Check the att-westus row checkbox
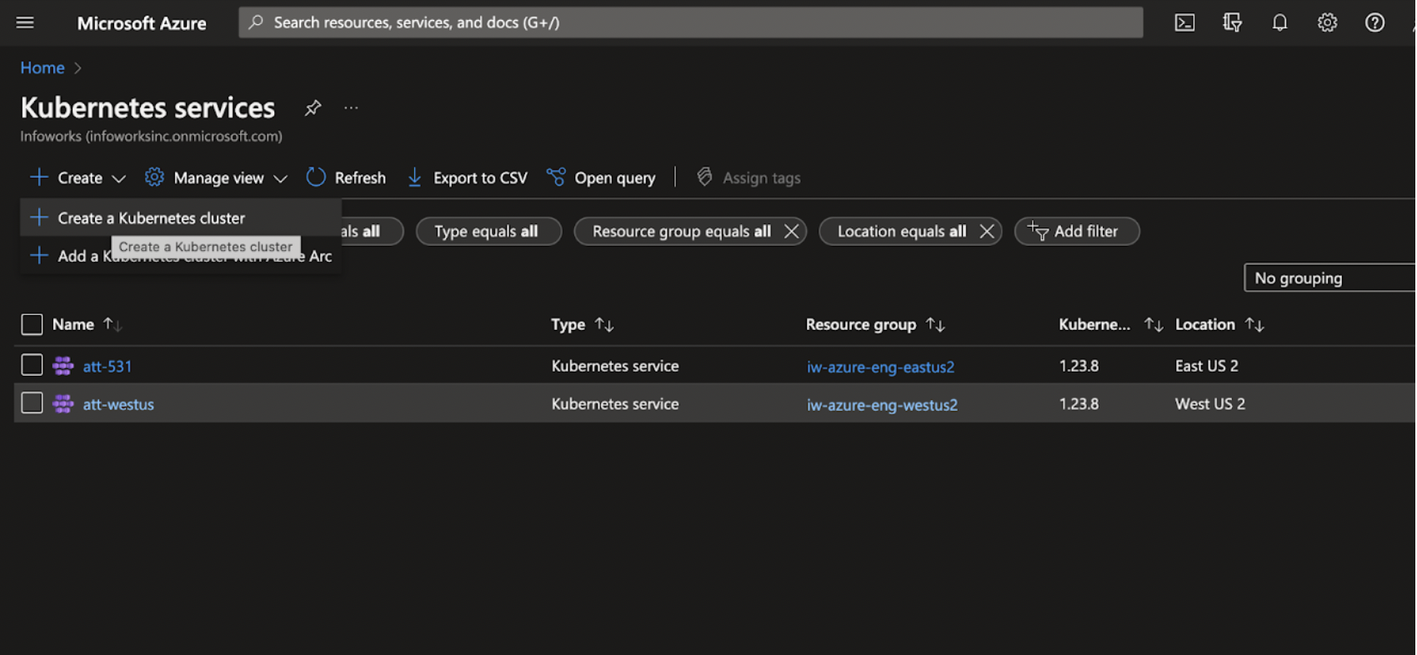Viewport: 1417px width, 655px height. point(32,403)
